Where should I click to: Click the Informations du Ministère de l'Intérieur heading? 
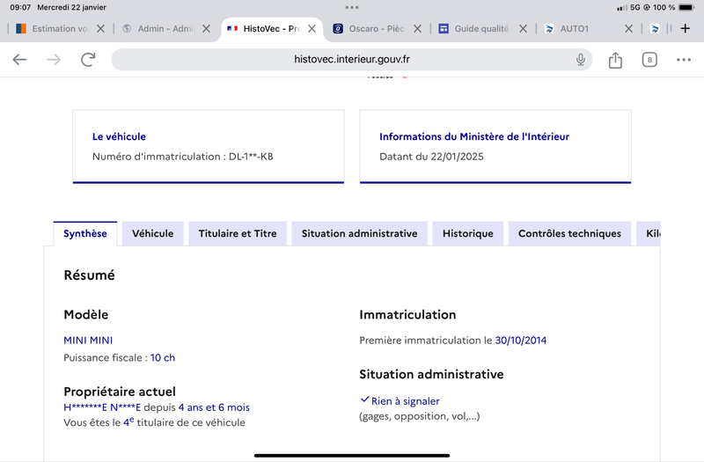(x=474, y=136)
